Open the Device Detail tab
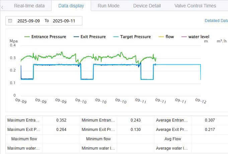Screen dimensions: 228x154 147,6
